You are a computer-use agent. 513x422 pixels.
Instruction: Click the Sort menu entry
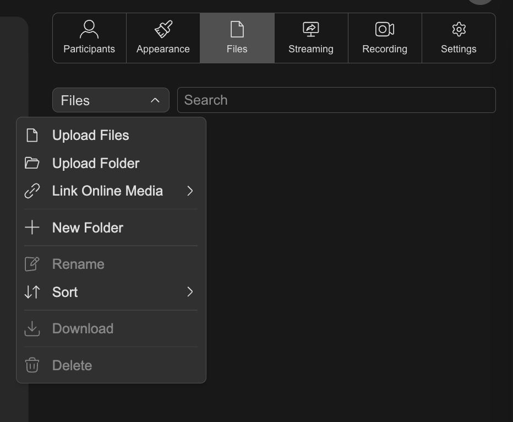point(111,292)
